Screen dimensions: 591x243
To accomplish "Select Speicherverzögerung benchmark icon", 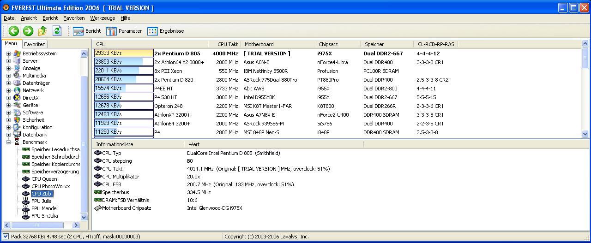I will [26, 172].
